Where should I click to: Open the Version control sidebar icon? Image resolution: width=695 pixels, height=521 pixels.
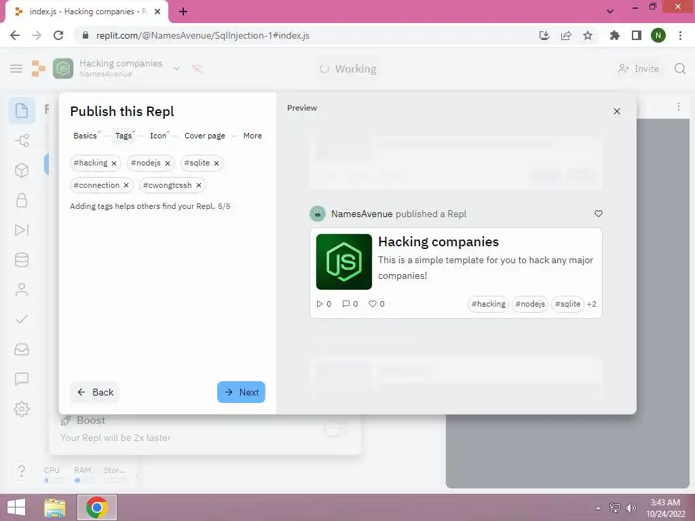[21, 140]
